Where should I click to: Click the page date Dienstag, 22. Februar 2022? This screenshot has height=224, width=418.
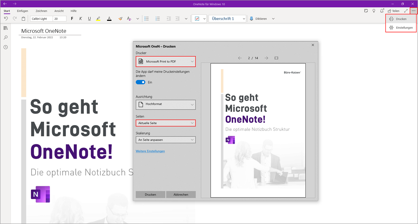(x=37, y=37)
